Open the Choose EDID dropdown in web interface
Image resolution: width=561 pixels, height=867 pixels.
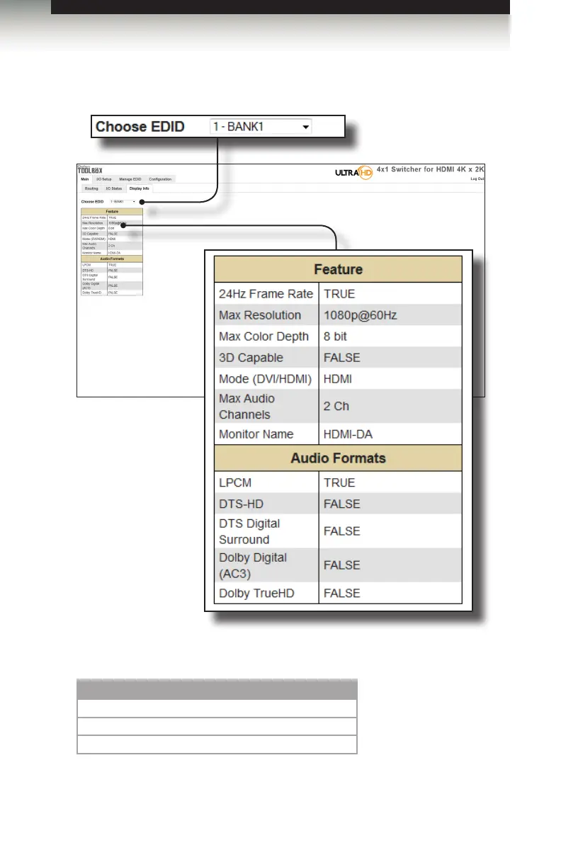123,202
